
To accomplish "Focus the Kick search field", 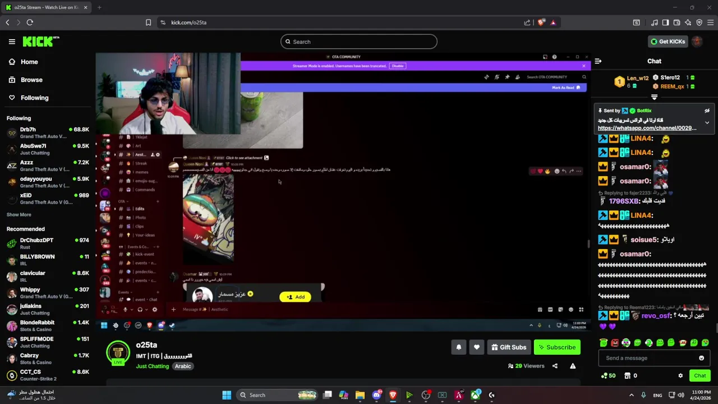I will [x=359, y=42].
